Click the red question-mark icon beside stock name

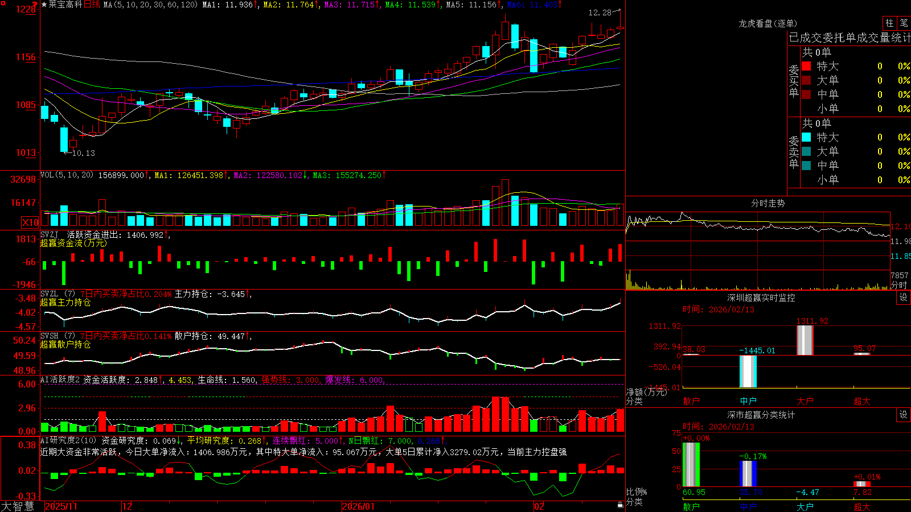tap(35, 5)
